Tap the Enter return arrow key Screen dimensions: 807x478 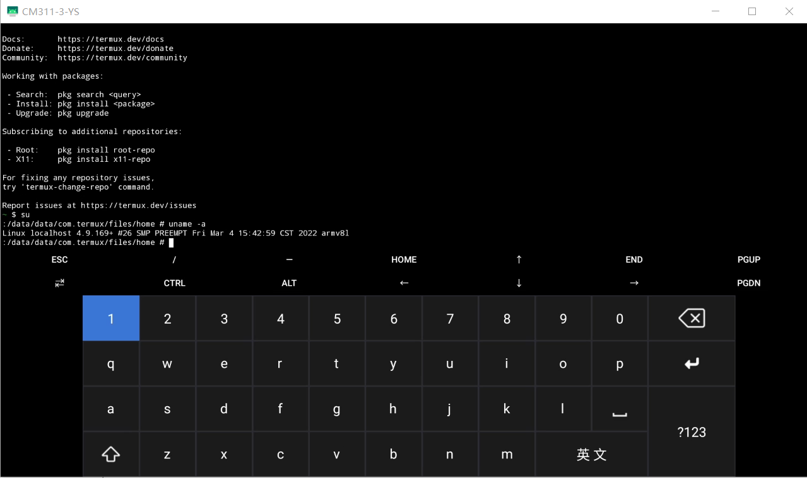[x=692, y=363]
